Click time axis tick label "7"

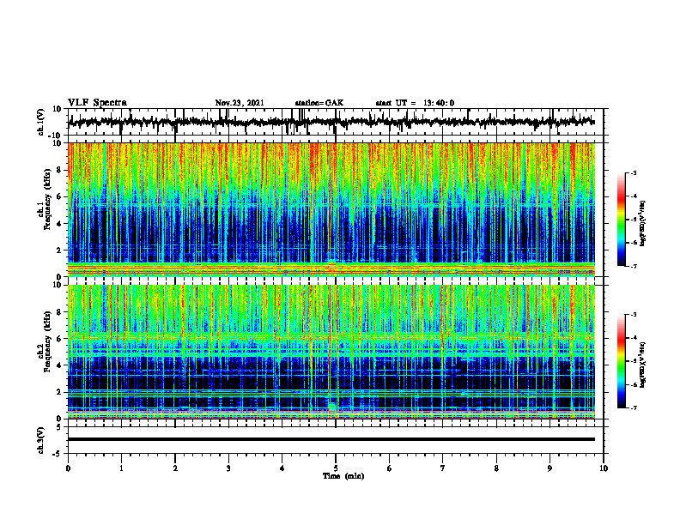443,468
